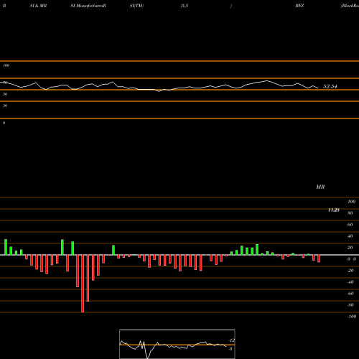Click the last red bar at series end
The width and height of the screenshot is (359, 359).
319,258
